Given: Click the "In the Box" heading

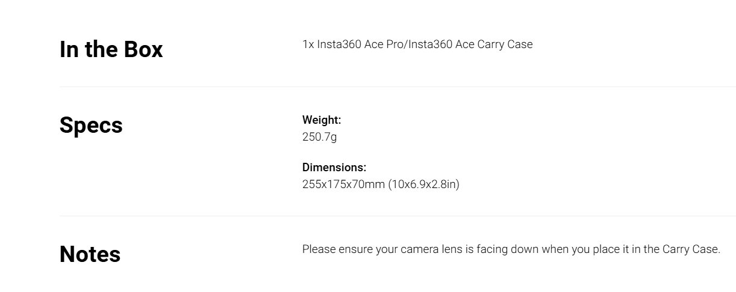Looking at the screenshot, I should 111,49.
